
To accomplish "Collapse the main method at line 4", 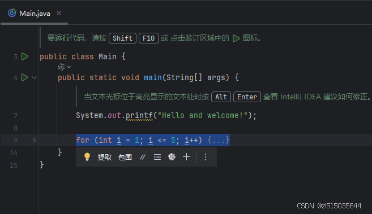I will (x=34, y=77).
